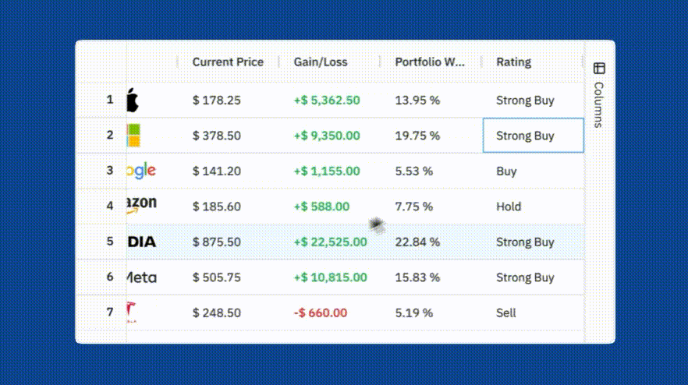The height and width of the screenshot is (385, 688).
Task: Sort by the Current Price column header
Action: pos(227,62)
